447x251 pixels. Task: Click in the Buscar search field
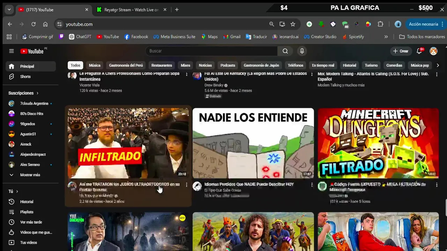click(212, 51)
